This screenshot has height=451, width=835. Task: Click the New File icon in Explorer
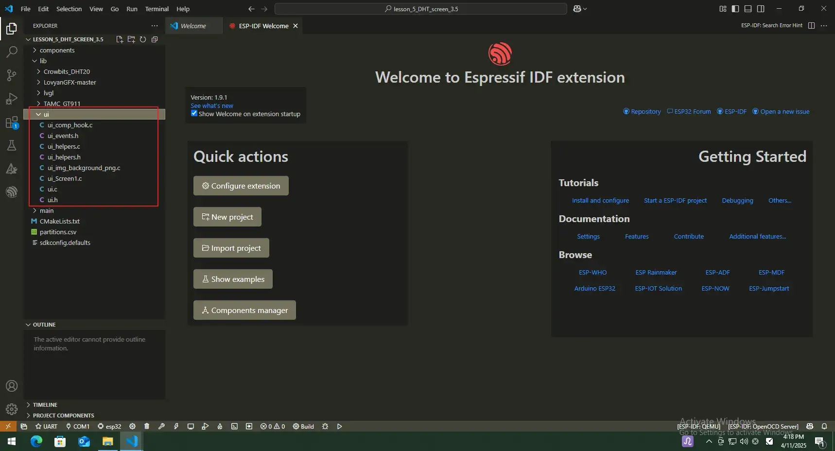(120, 39)
